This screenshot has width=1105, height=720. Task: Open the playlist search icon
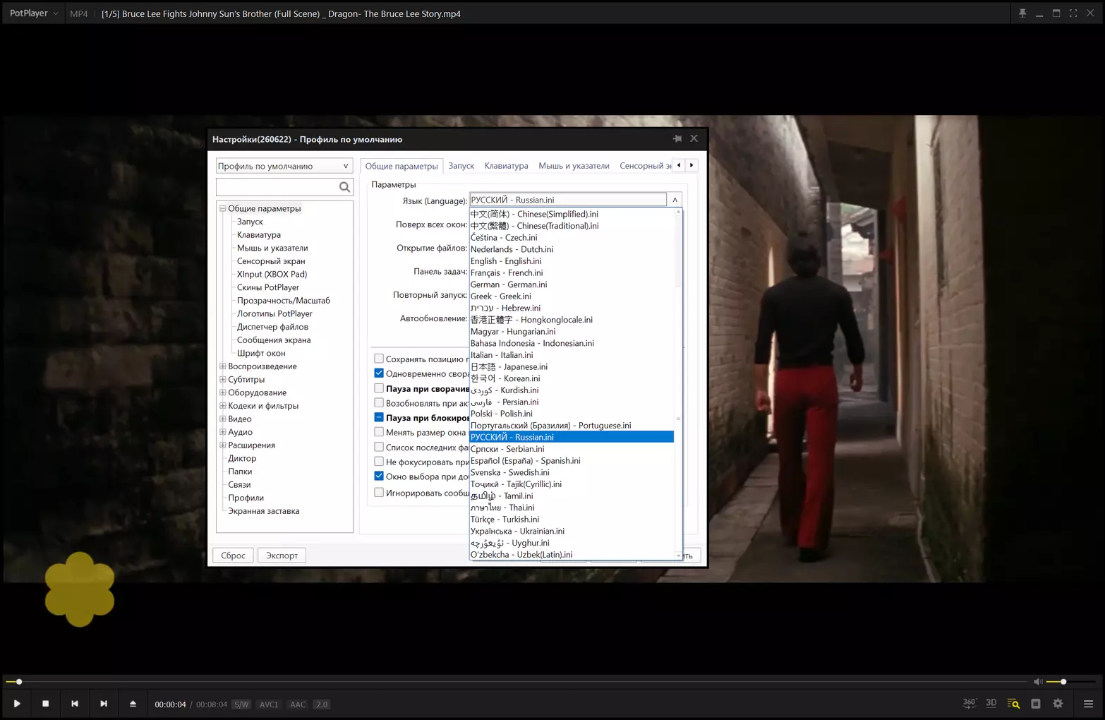coord(1013,704)
